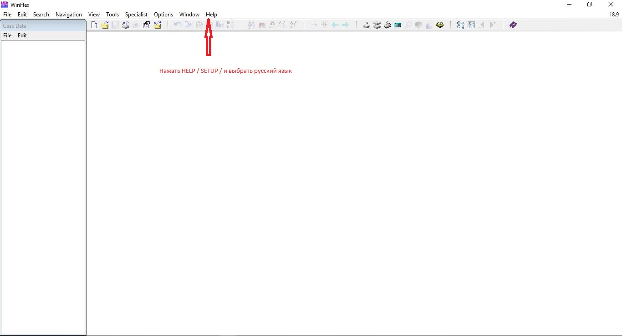This screenshot has width=622, height=336.
Task: Click the Open Folder icon with blue arrows
Action: [x=157, y=25]
